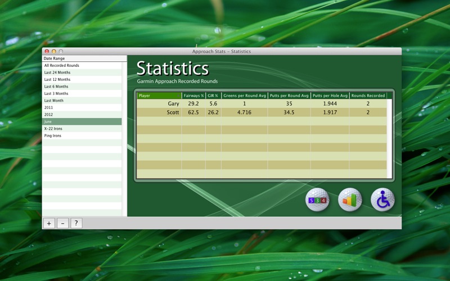Click the Date Range list header

84,58
